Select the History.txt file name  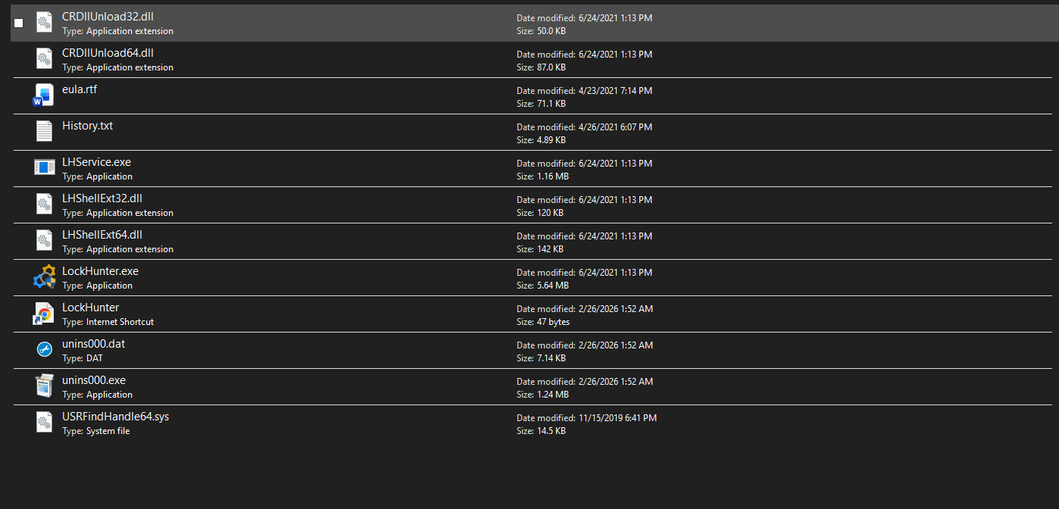pyautogui.click(x=87, y=126)
